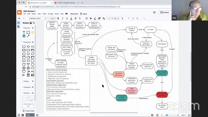Open the Share menu
Screen dimensions: 208x117
(57, 14)
